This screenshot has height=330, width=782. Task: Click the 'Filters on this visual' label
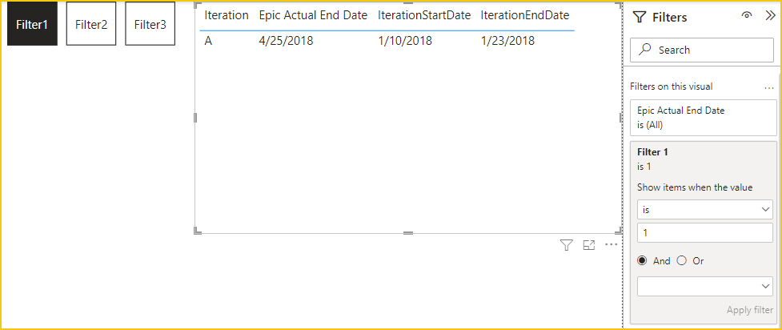click(672, 87)
